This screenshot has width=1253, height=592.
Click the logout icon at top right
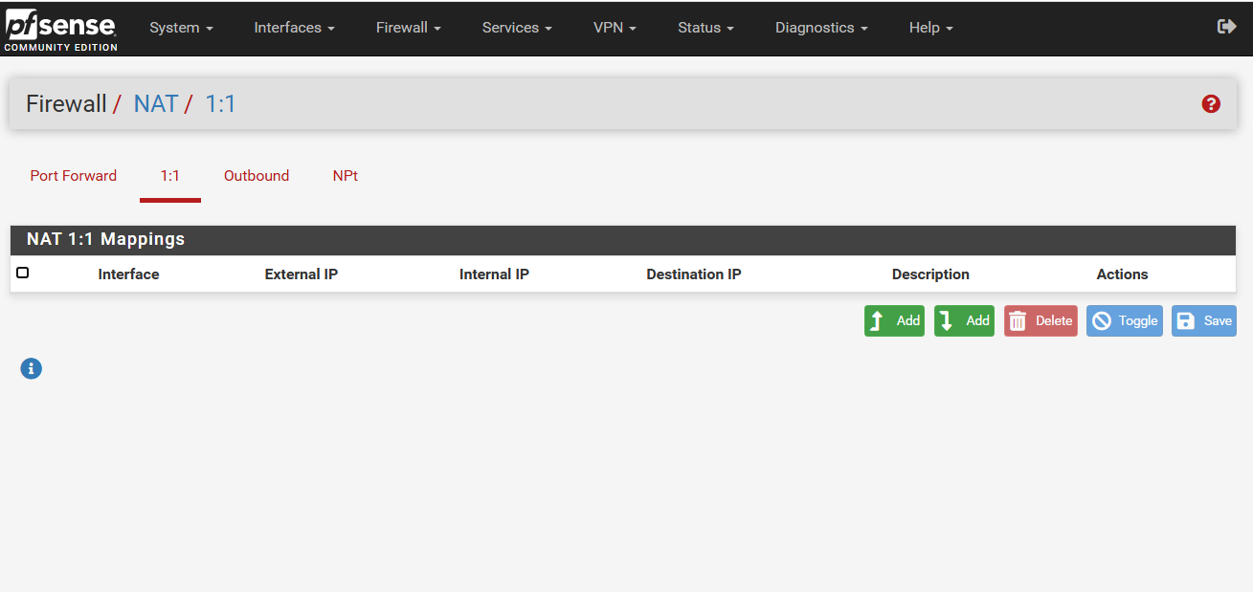(1226, 27)
